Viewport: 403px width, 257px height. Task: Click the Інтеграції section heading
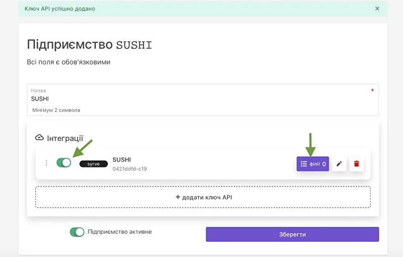pyautogui.click(x=65, y=138)
